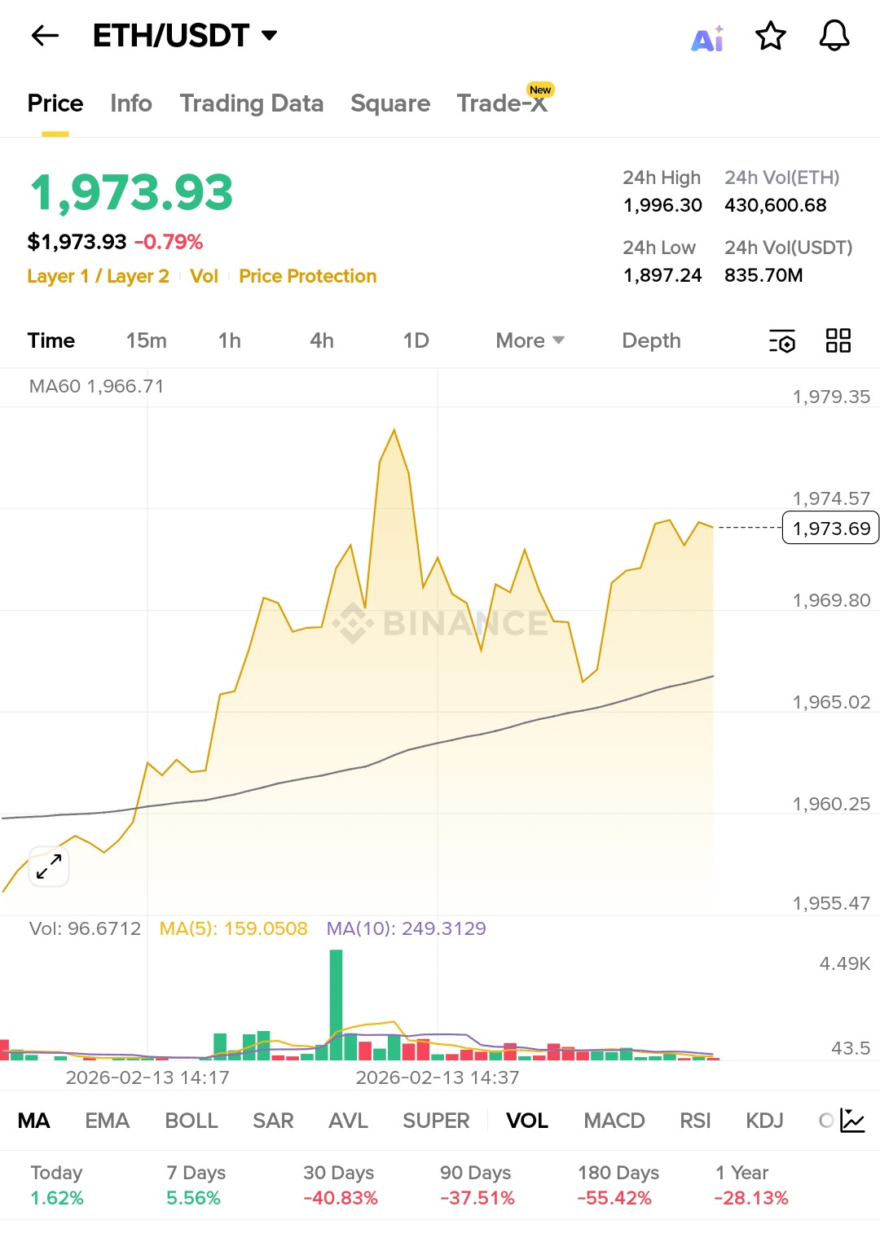
Task: Open the Trading Data tab
Action: click(252, 103)
